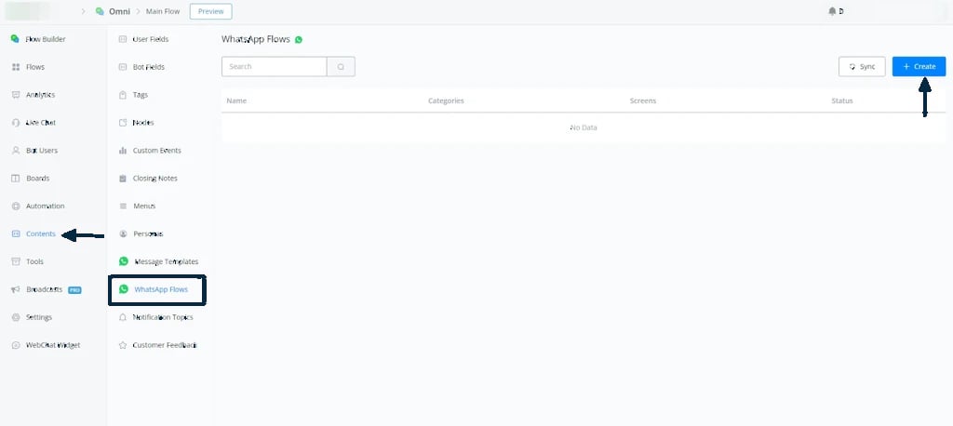Click the Status column header
The image size is (953, 426).
click(x=842, y=100)
